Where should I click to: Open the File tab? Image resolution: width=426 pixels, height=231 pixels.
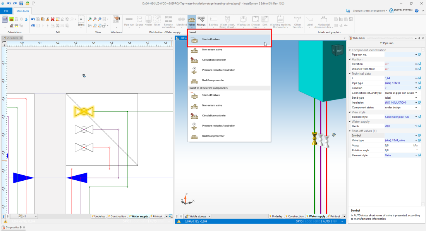pos(6,11)
